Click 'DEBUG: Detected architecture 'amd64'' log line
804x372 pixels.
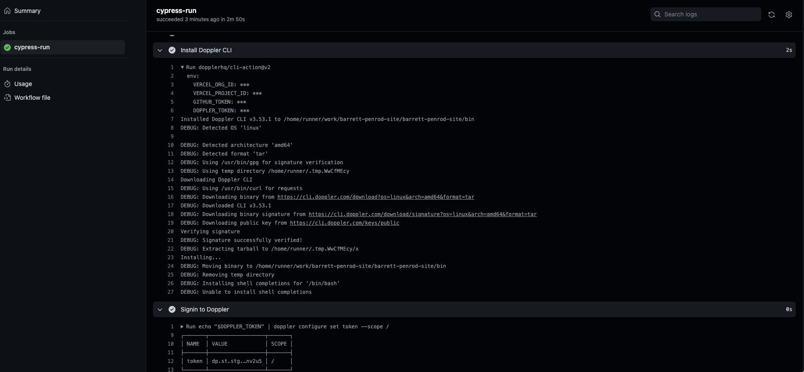[236, 145]
